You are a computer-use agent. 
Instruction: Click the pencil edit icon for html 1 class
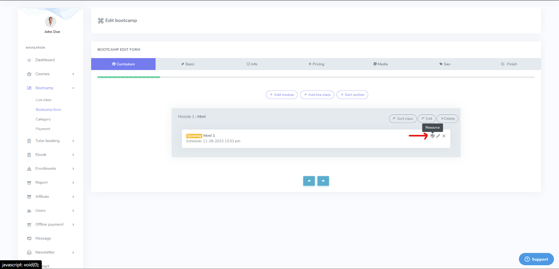point(438,136)
